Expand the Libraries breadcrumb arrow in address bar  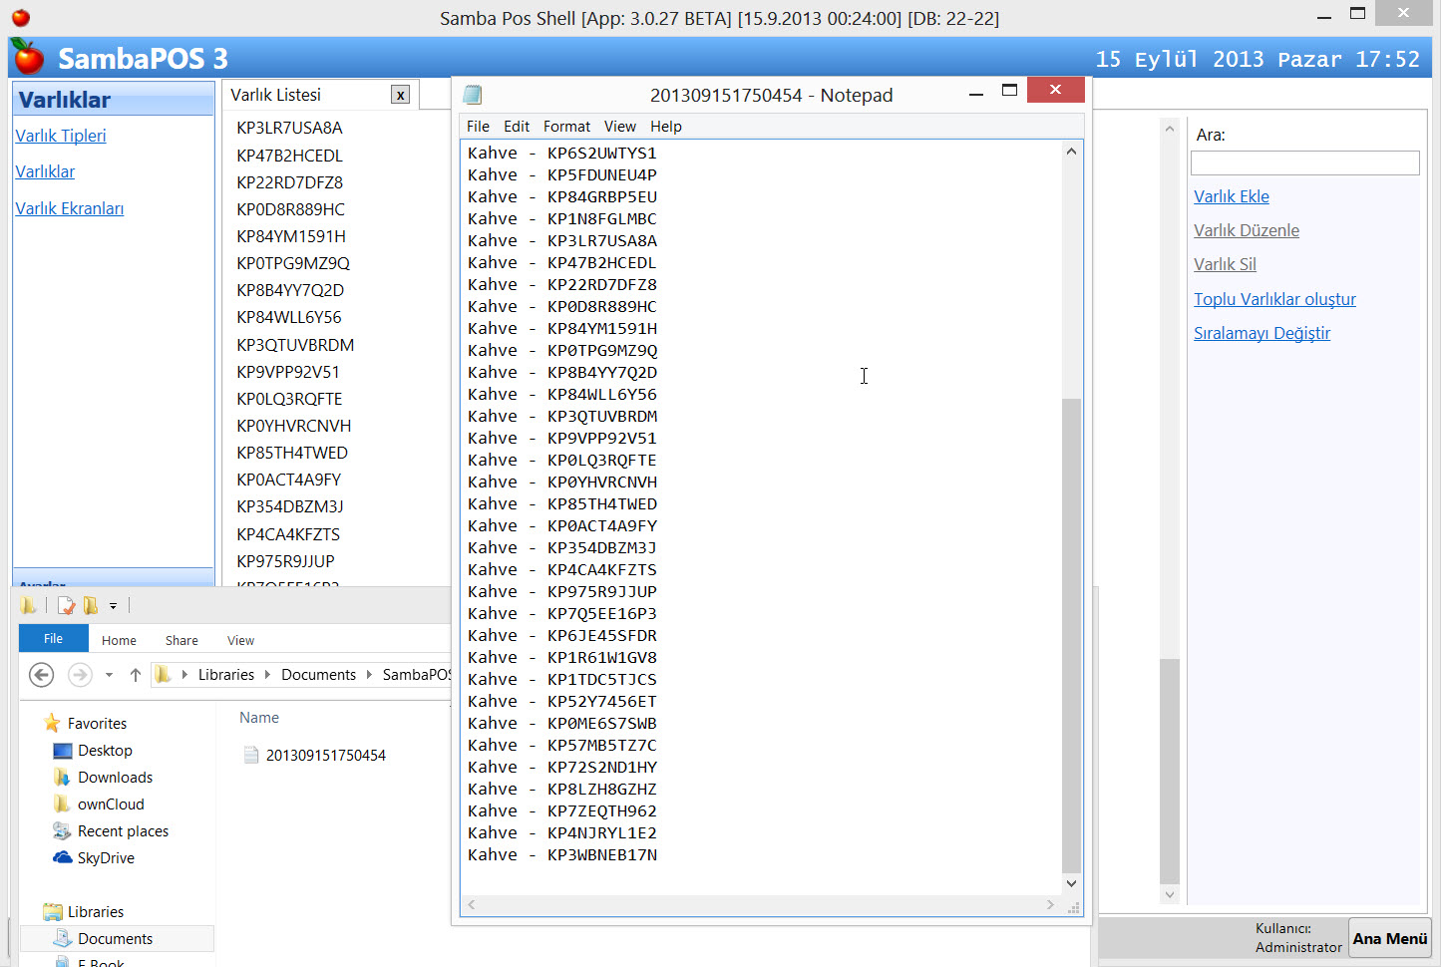click(x=267, y=675)
